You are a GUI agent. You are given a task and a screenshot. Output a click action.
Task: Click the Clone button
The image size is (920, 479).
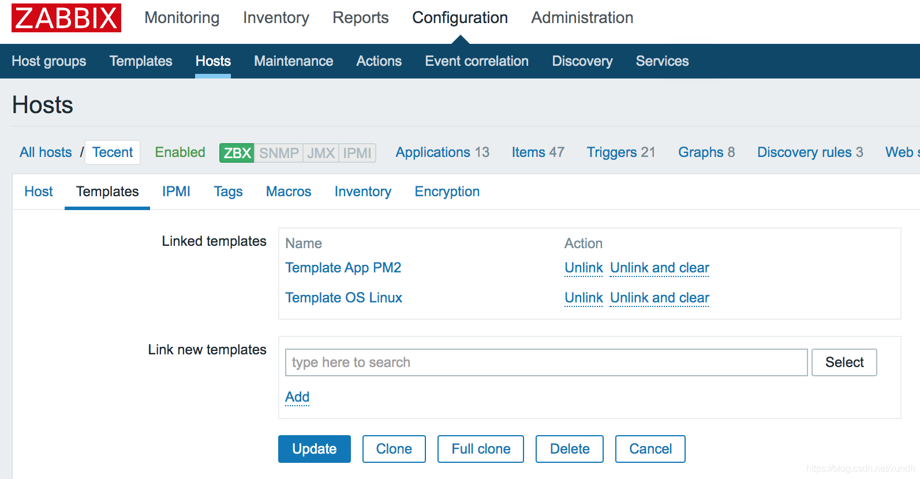click(x=394, y=449)
